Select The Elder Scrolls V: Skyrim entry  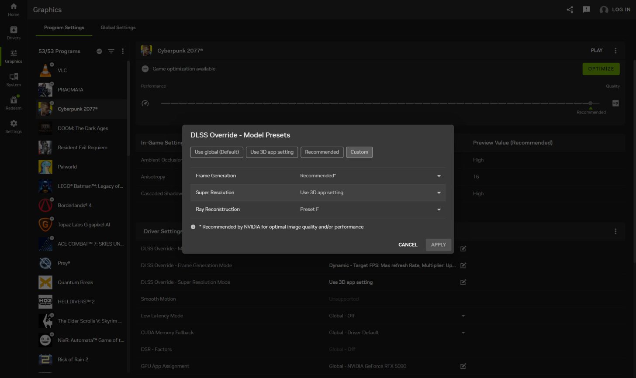[81, 321]
